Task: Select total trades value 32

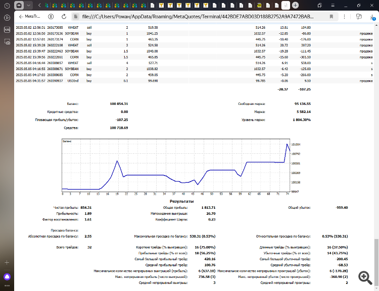Action: (89, 247)
